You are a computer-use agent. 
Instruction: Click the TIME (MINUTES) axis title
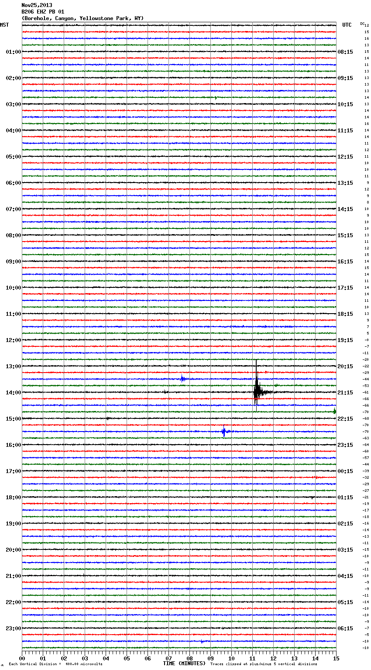[x=184, y=663]
